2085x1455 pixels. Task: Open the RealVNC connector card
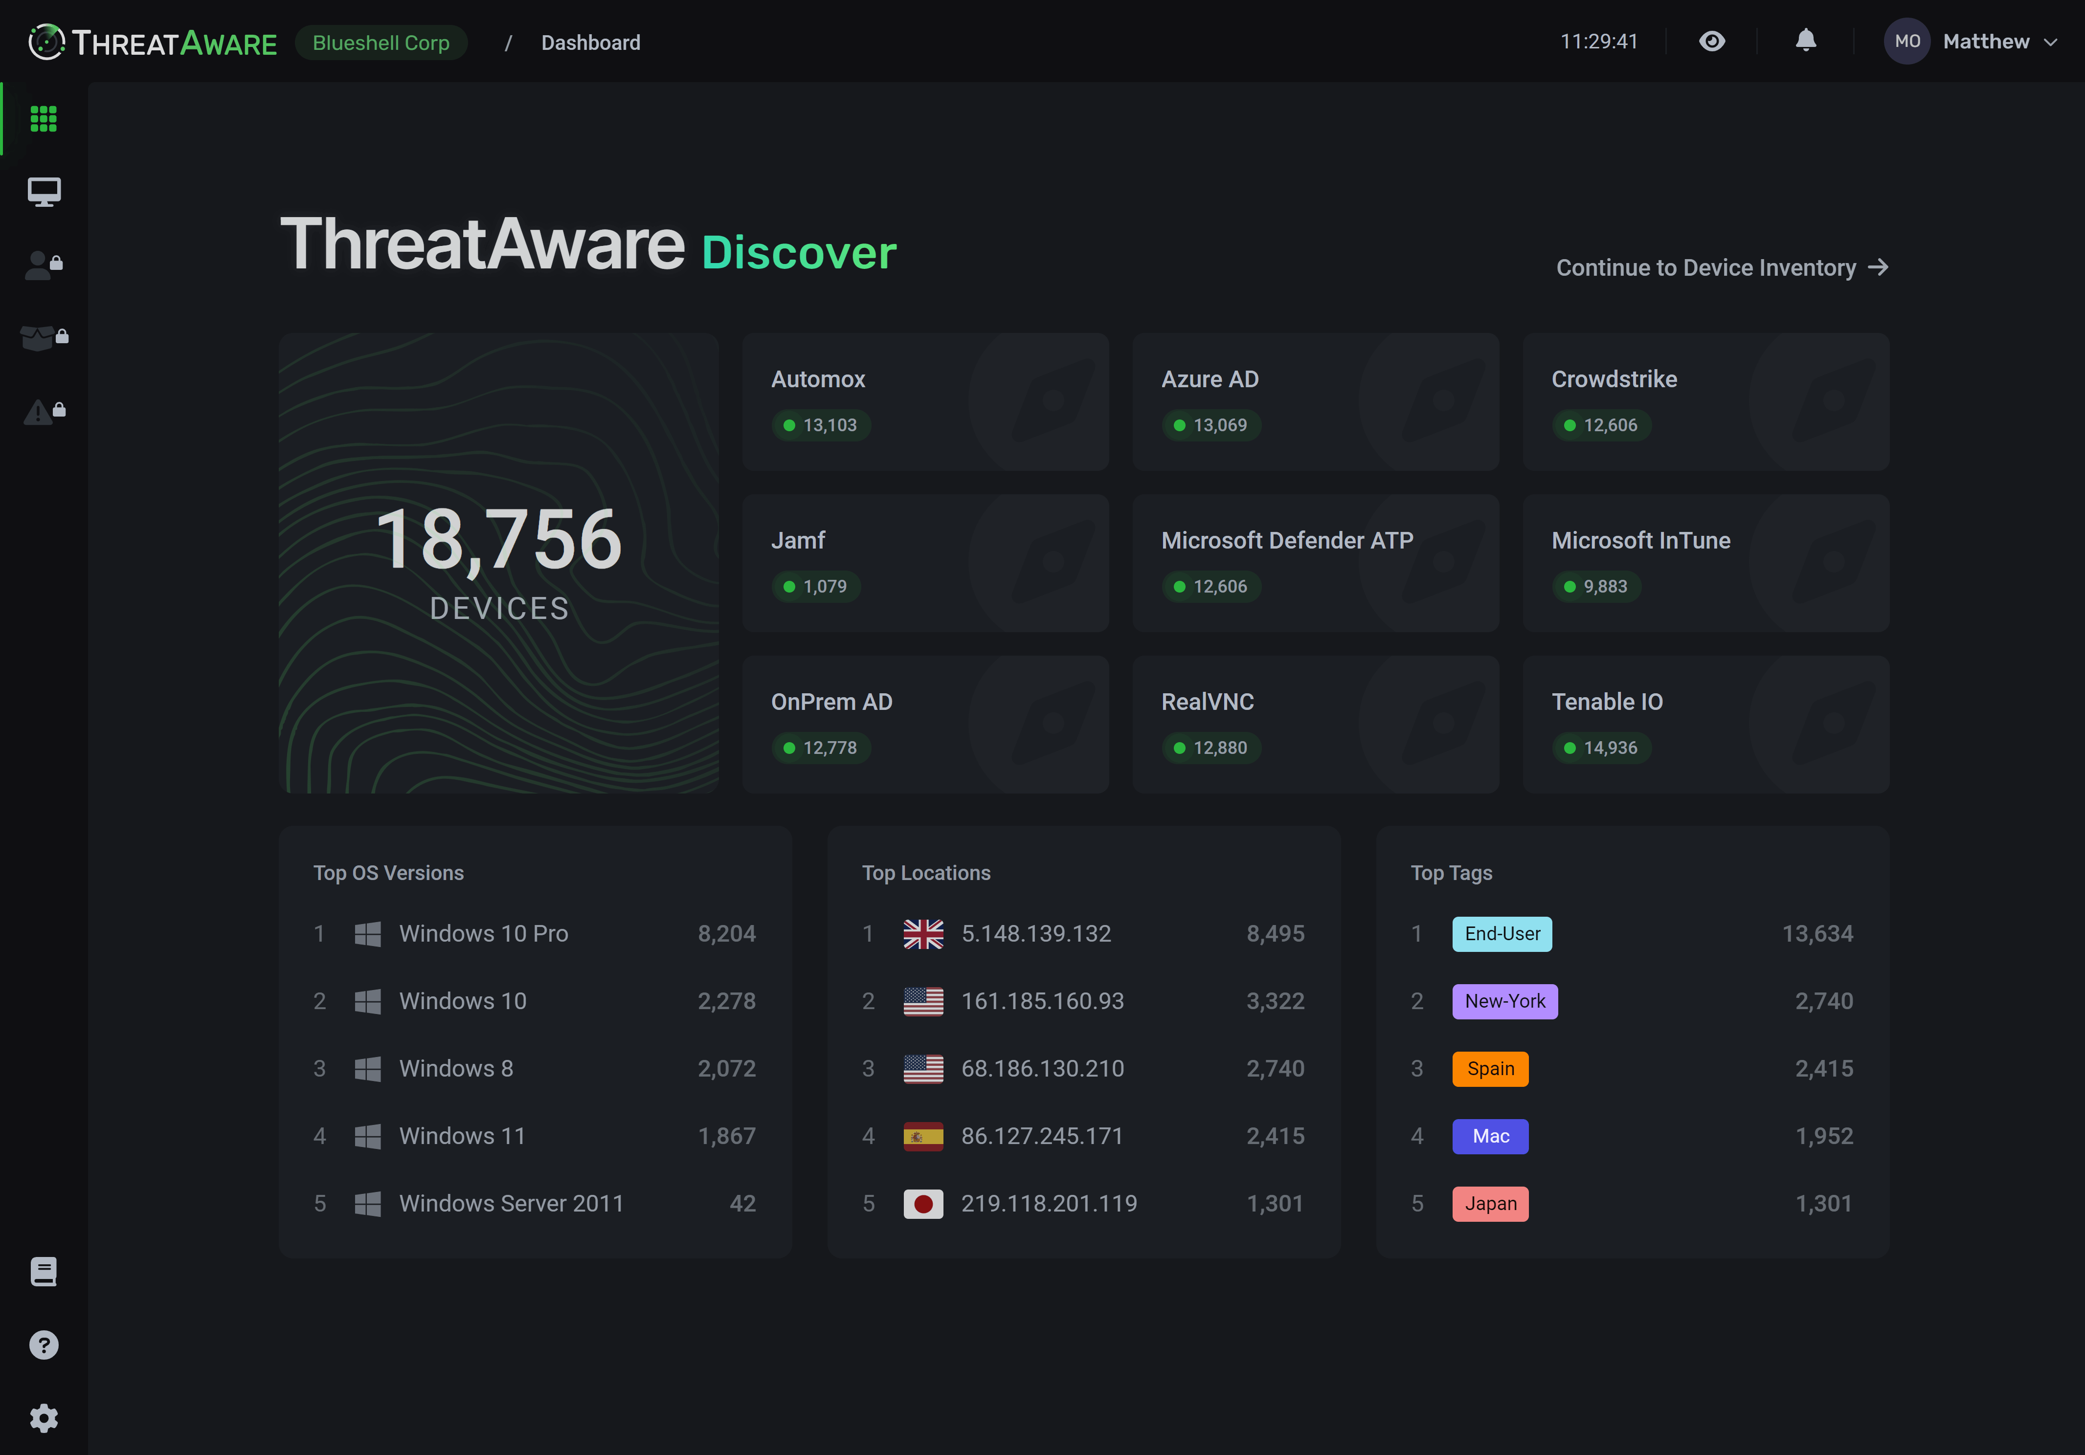tap(1315, 725)
